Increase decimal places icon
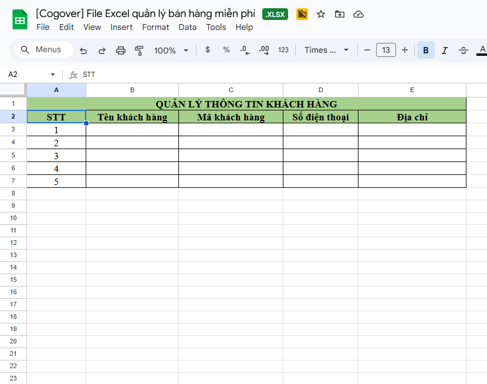Screen dimensions: 487x384 pos(264,50)
